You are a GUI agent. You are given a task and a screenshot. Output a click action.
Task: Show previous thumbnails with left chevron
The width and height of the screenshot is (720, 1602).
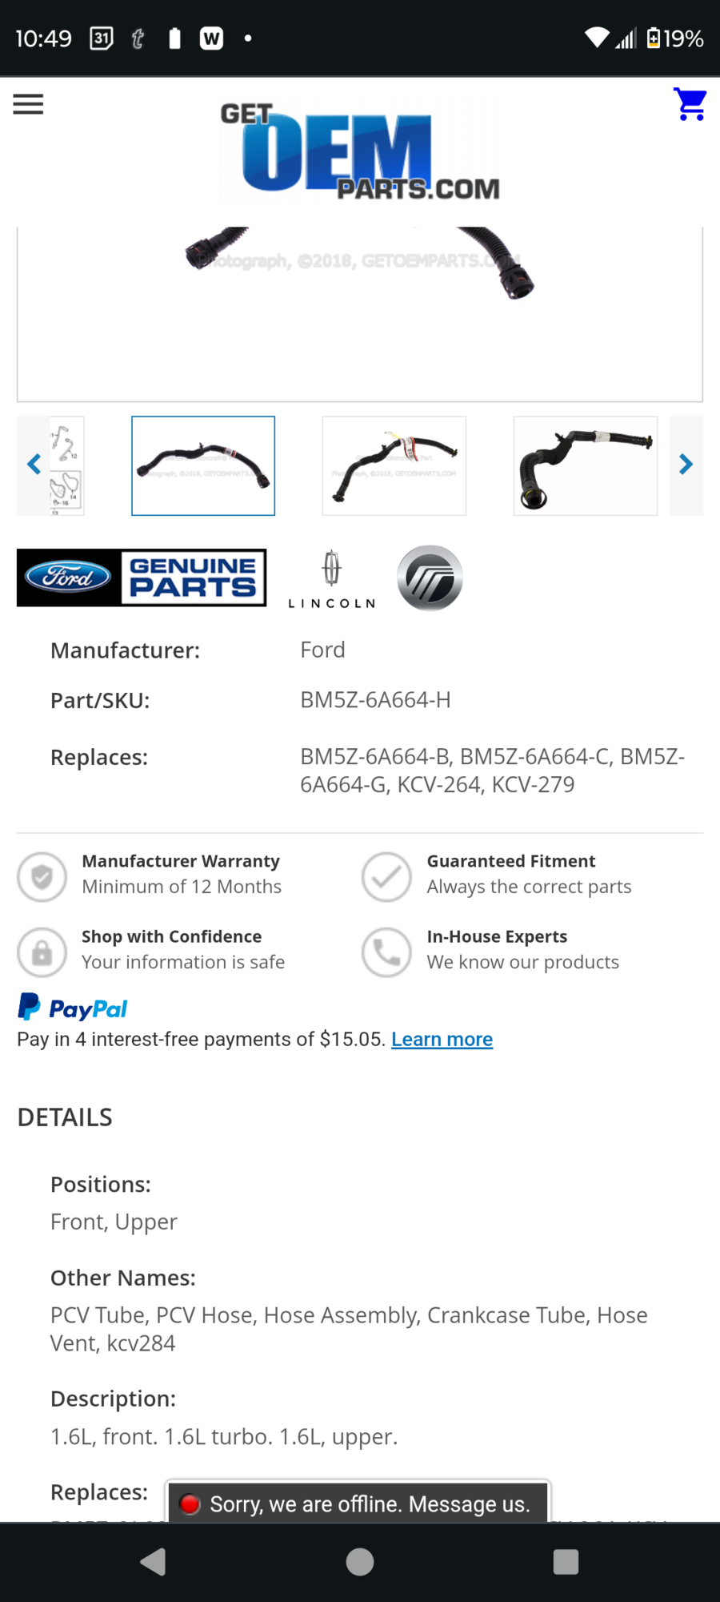(34, 465)
